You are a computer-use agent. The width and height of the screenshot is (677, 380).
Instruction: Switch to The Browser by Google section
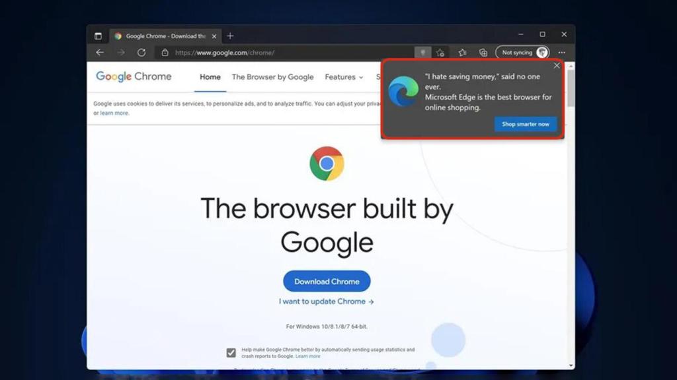pyautogui.click(x=272, y=77)
